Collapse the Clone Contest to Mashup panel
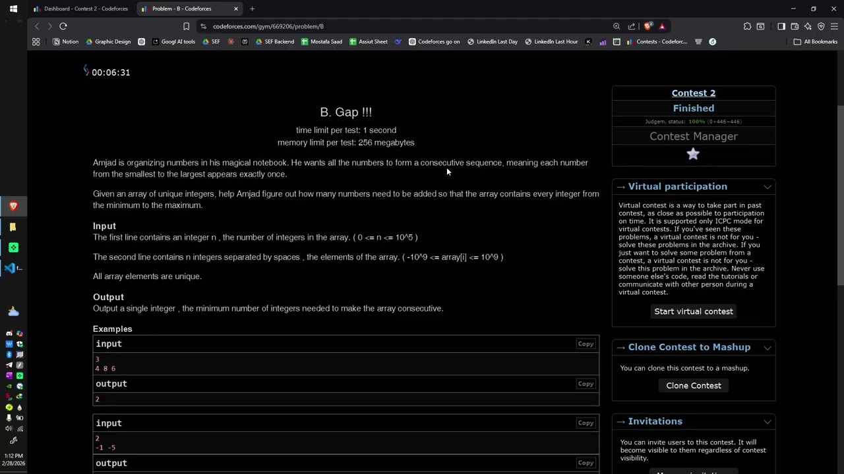This screenshot has height=474, width=844. click(x=768, y=348)
